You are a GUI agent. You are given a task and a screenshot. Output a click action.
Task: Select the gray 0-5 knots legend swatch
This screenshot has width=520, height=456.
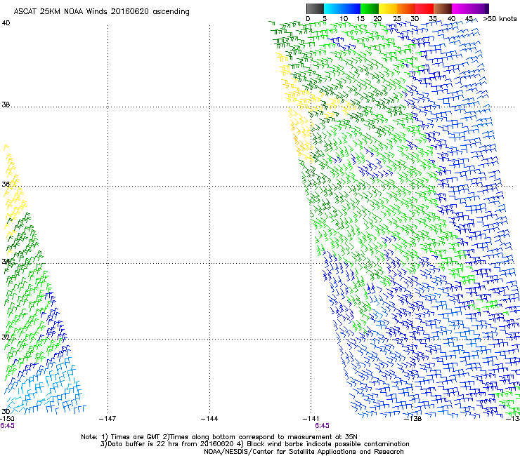pos(315,8)
